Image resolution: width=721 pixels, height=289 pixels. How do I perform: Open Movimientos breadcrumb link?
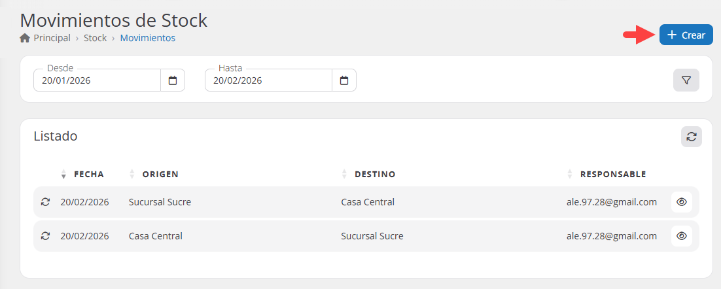[x=147, y=38]
